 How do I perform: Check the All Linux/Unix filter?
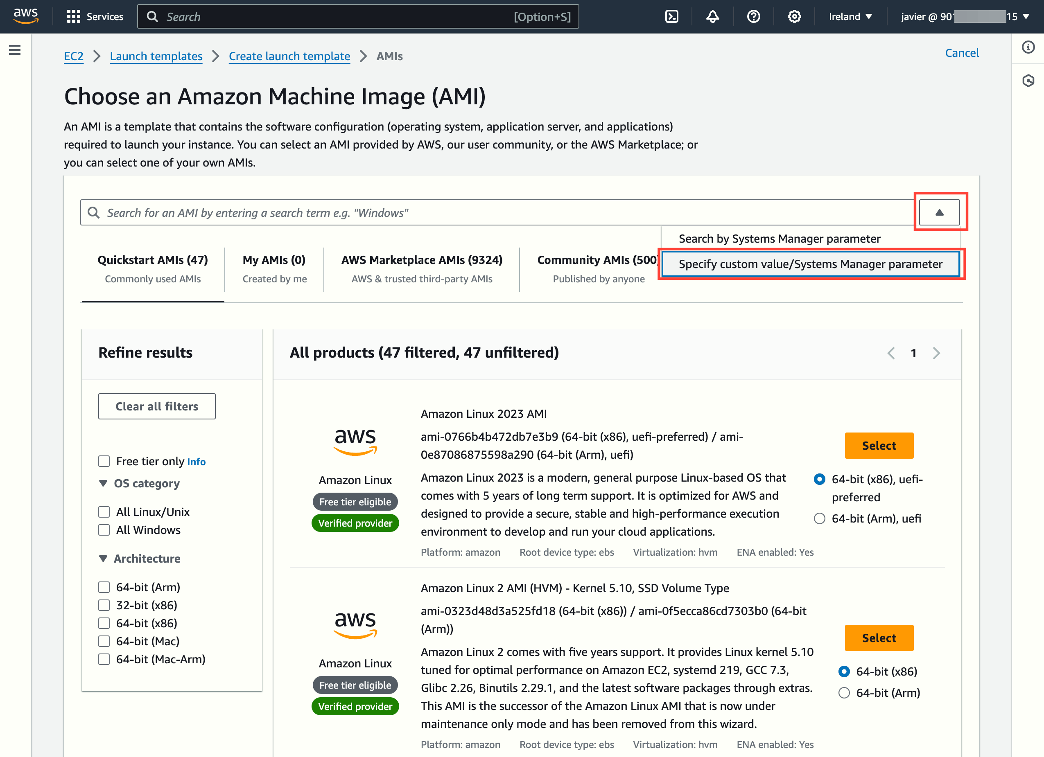[104, 512]
